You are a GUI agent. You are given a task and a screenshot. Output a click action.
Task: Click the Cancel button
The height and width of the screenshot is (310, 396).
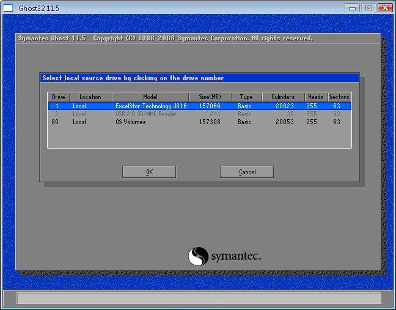point(247,172)
